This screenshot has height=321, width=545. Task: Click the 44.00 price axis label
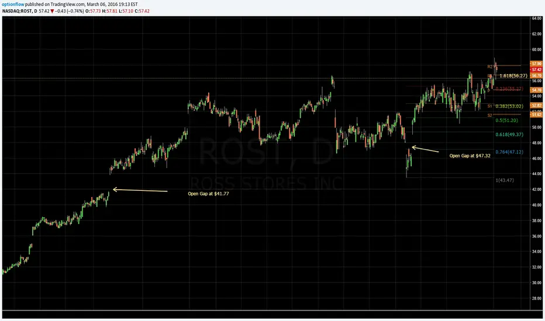[536, 174]
